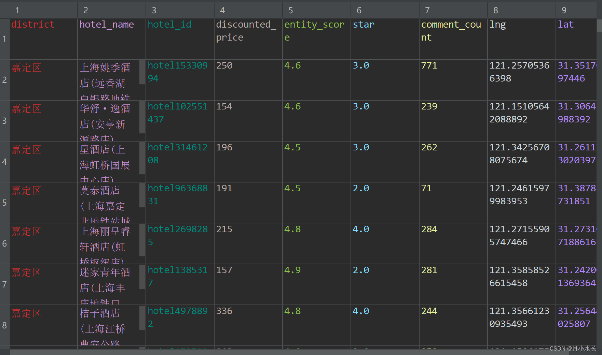Viewport: 602px width, 355px height.
Task: Click comment count cell 71
Action: tap(453, 203)
